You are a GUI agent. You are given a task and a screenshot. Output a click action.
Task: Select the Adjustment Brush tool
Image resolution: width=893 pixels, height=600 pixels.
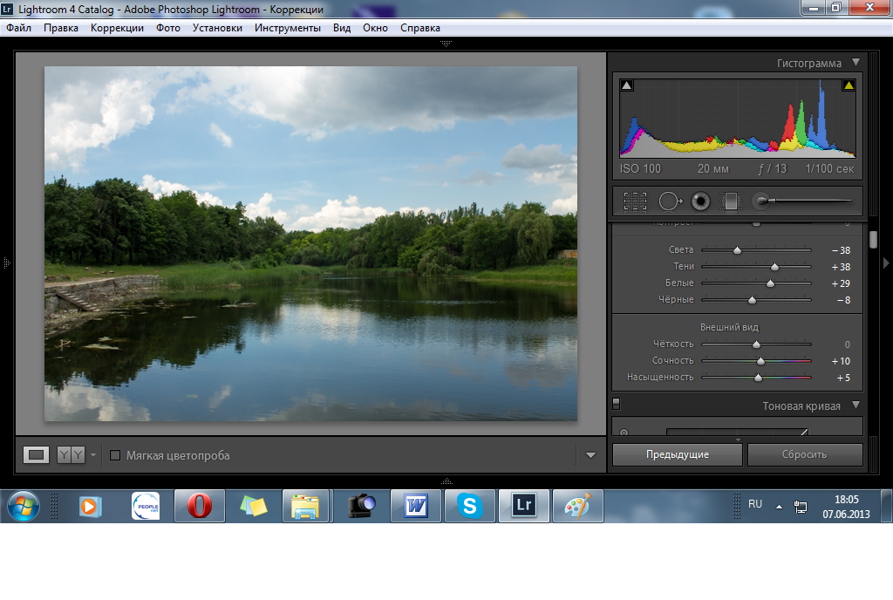762,201
